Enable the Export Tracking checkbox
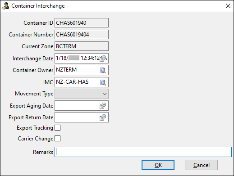 [x=58, y=128]
